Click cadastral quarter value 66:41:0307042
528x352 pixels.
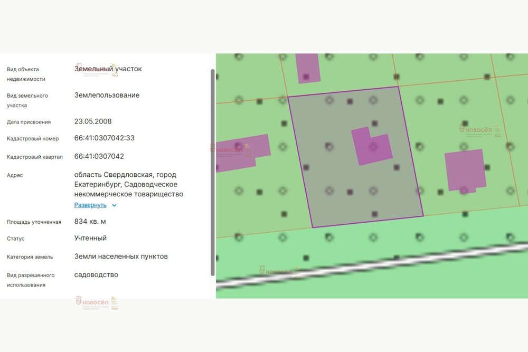click(99, 157)
